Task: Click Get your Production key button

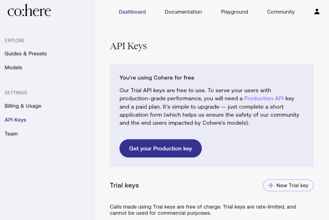Action: pos(161,148)
